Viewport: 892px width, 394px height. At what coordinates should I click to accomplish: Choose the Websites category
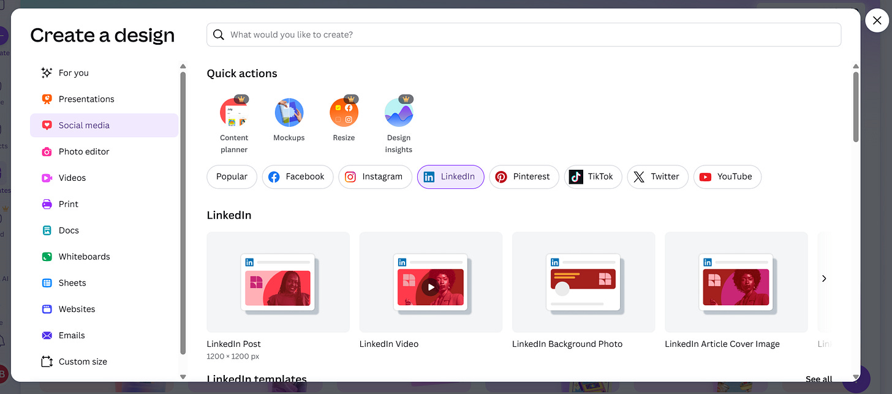coord(104,309)
